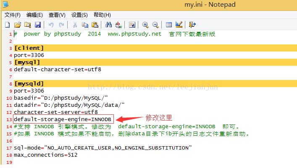Click the Cut scissors icon

point(74,25)
